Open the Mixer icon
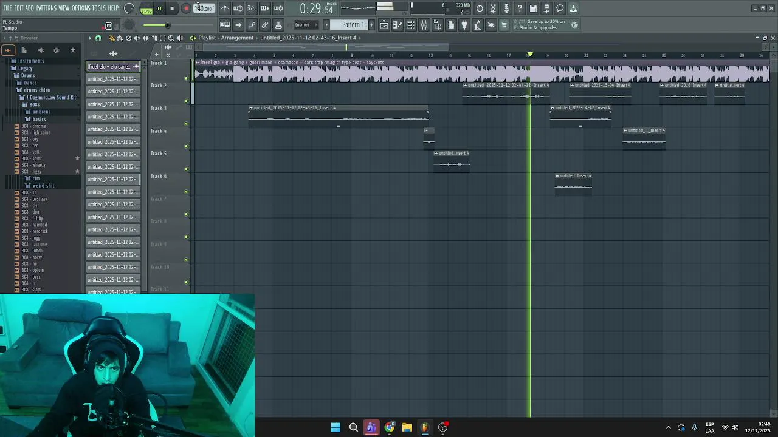 (x=424, y=25)
